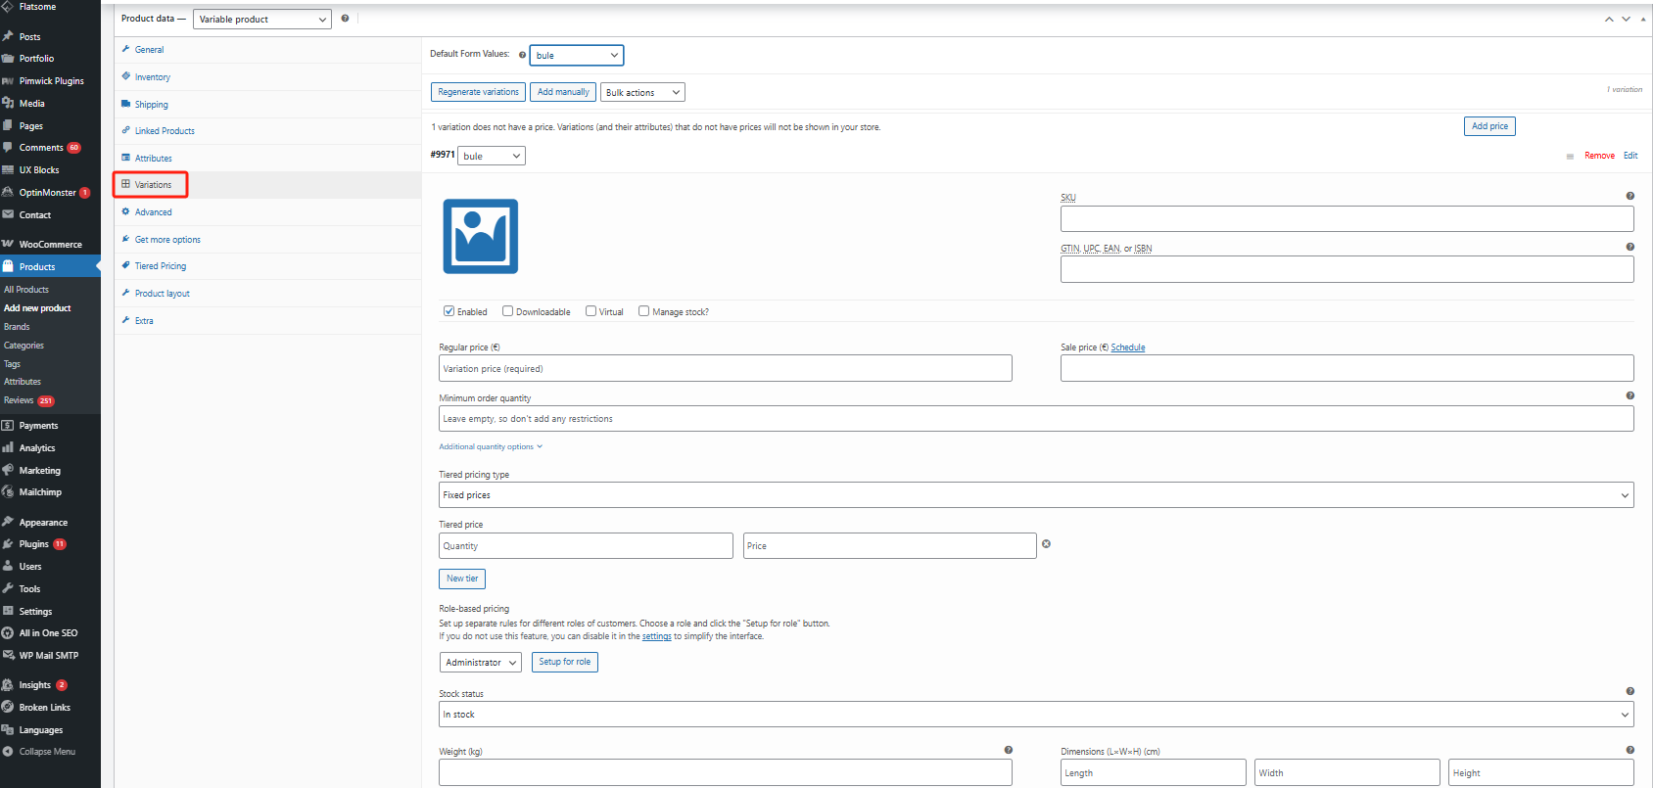This screenshot has width=1653, height=788.
Task: Open the sale price Schedule link
Action: [1128, 348]
